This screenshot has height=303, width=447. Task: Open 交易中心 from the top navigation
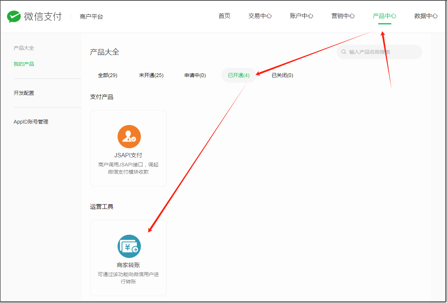tap(260, 16)
